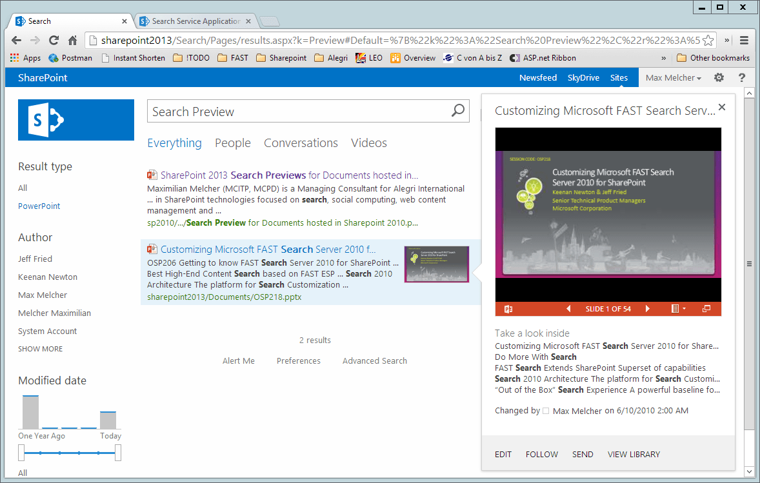Open Advanced Search
The width and height of the screenshot is (760, 483).
click(x=374, y=360)
